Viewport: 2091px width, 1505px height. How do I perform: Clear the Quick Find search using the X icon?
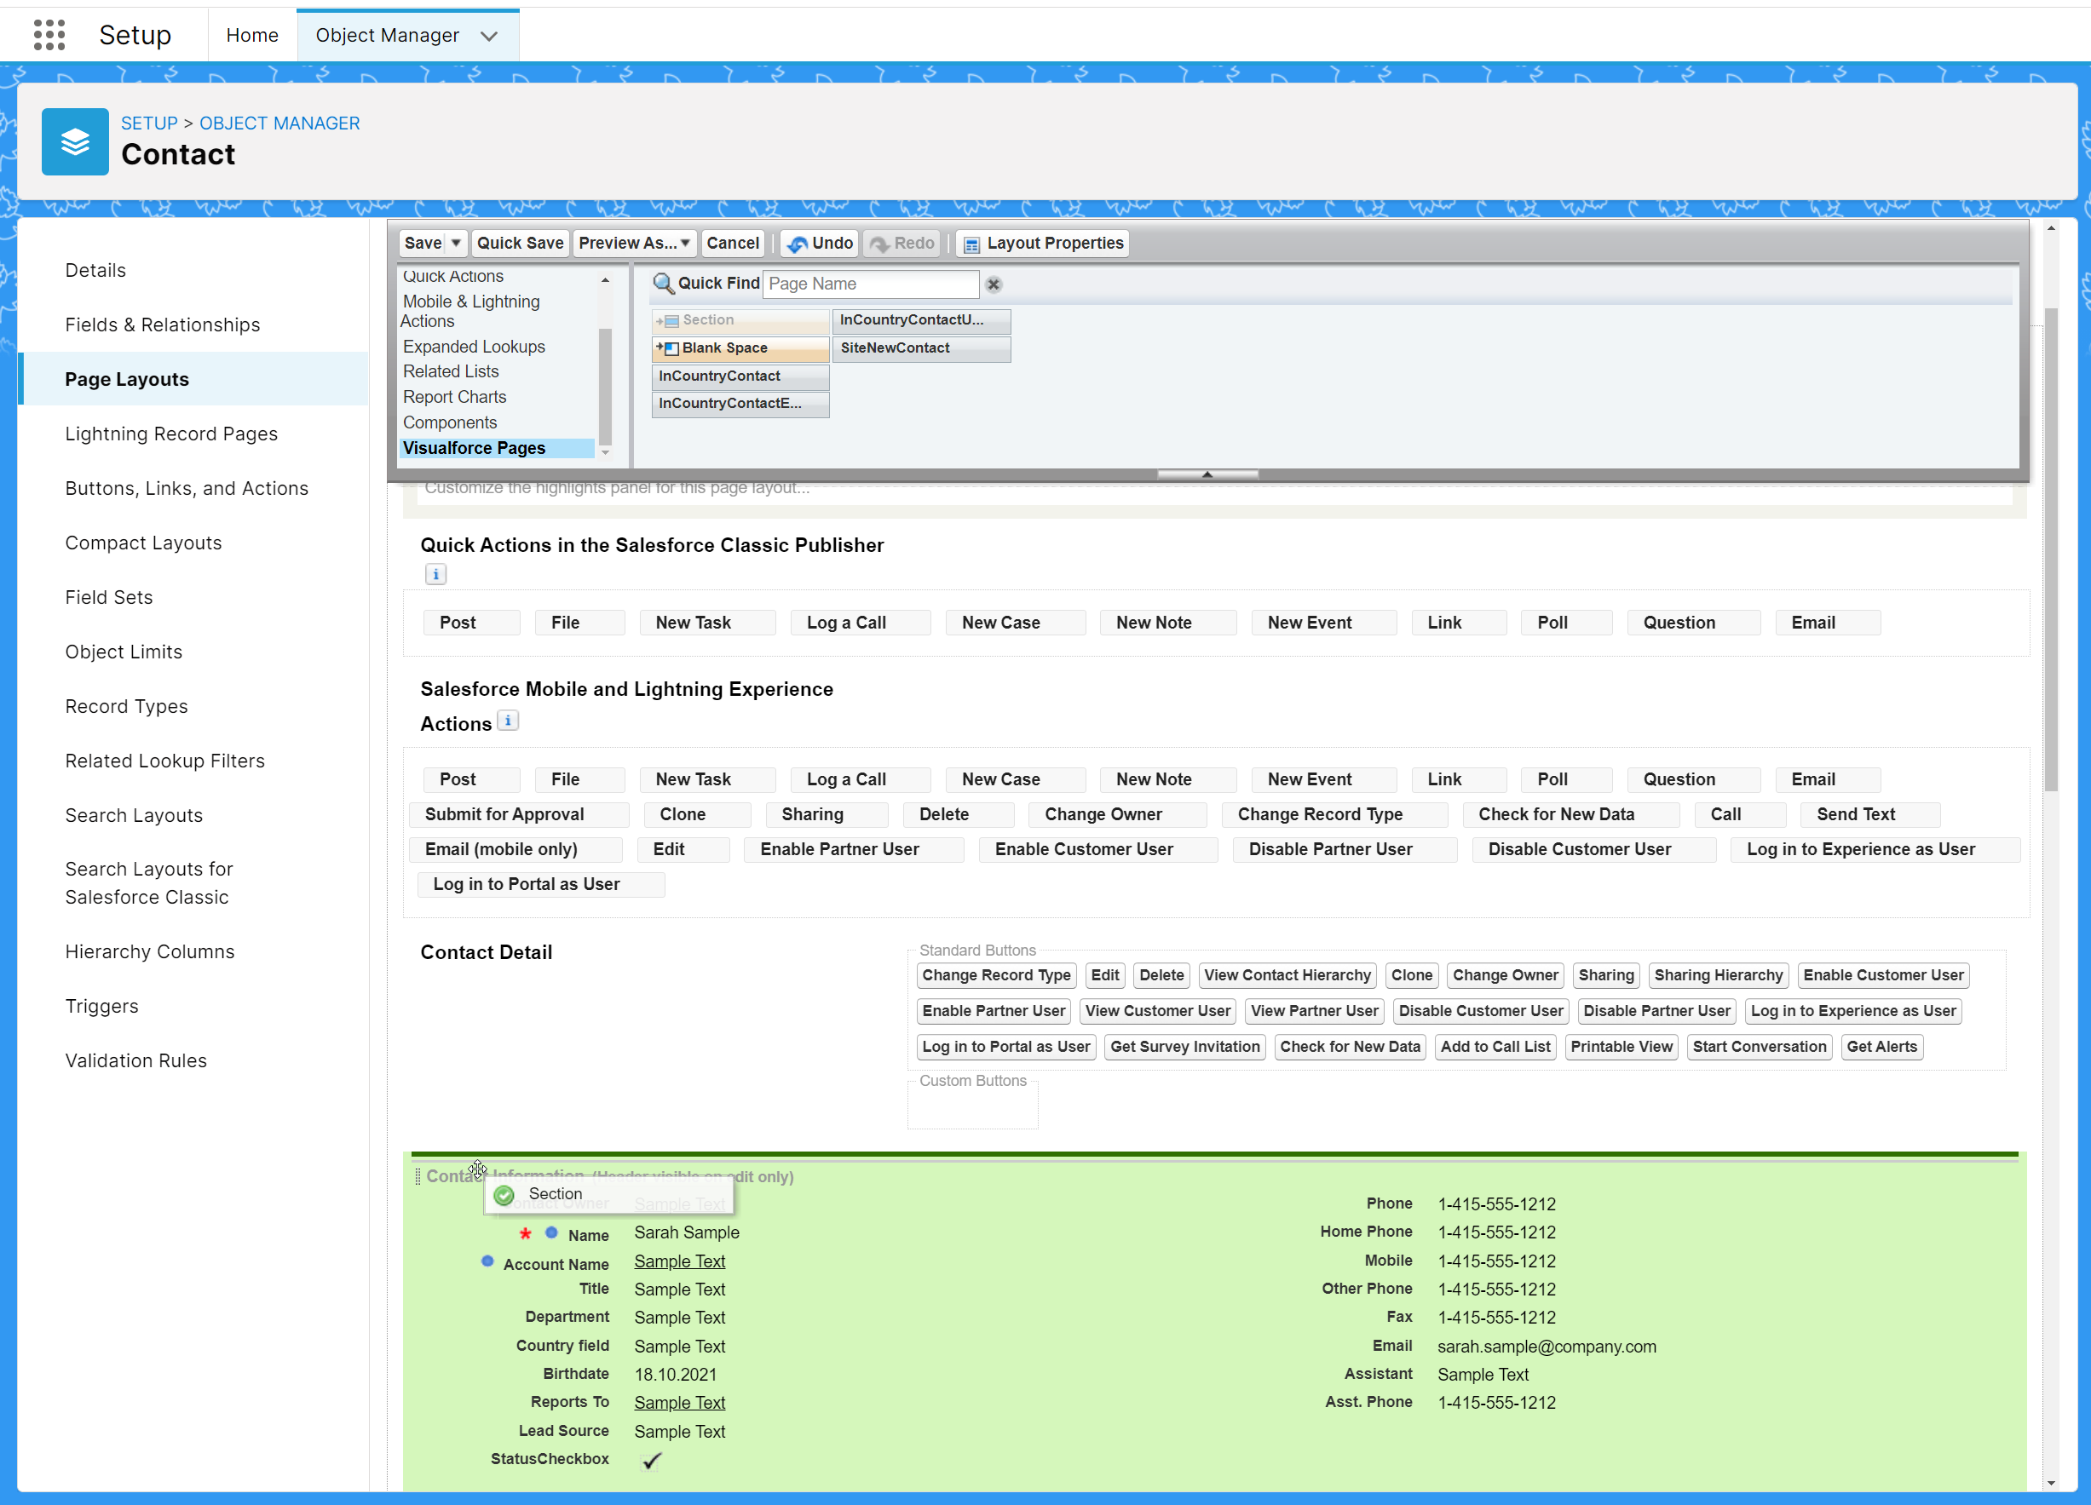(993, 284)
